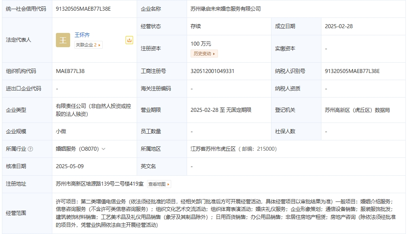Click the registration authority 苏州高新区(虎丘区)数据局
This screenshot has width=407, height=234.
point(357,110)
